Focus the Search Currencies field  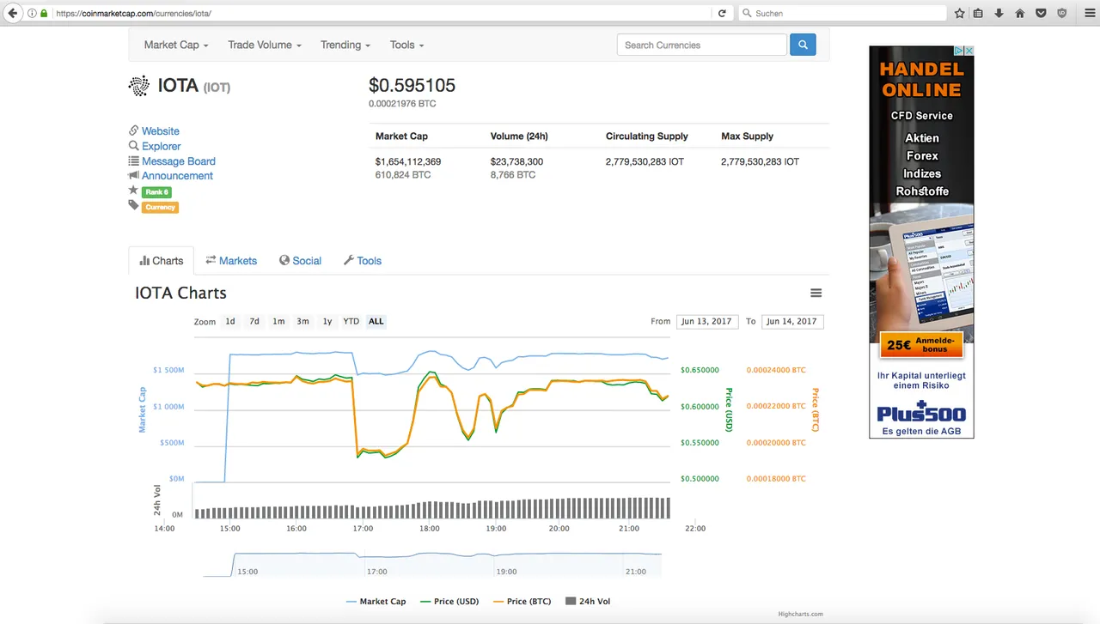702,45
